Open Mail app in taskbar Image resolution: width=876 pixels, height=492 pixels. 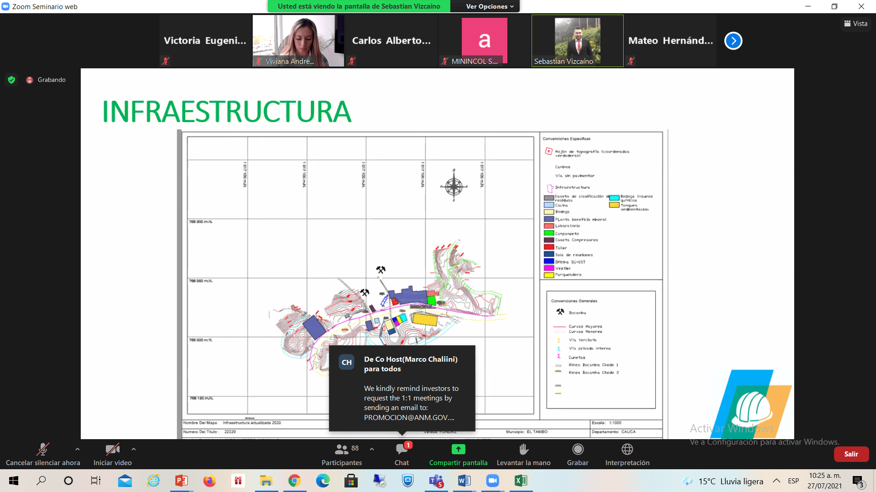(125, 481)
